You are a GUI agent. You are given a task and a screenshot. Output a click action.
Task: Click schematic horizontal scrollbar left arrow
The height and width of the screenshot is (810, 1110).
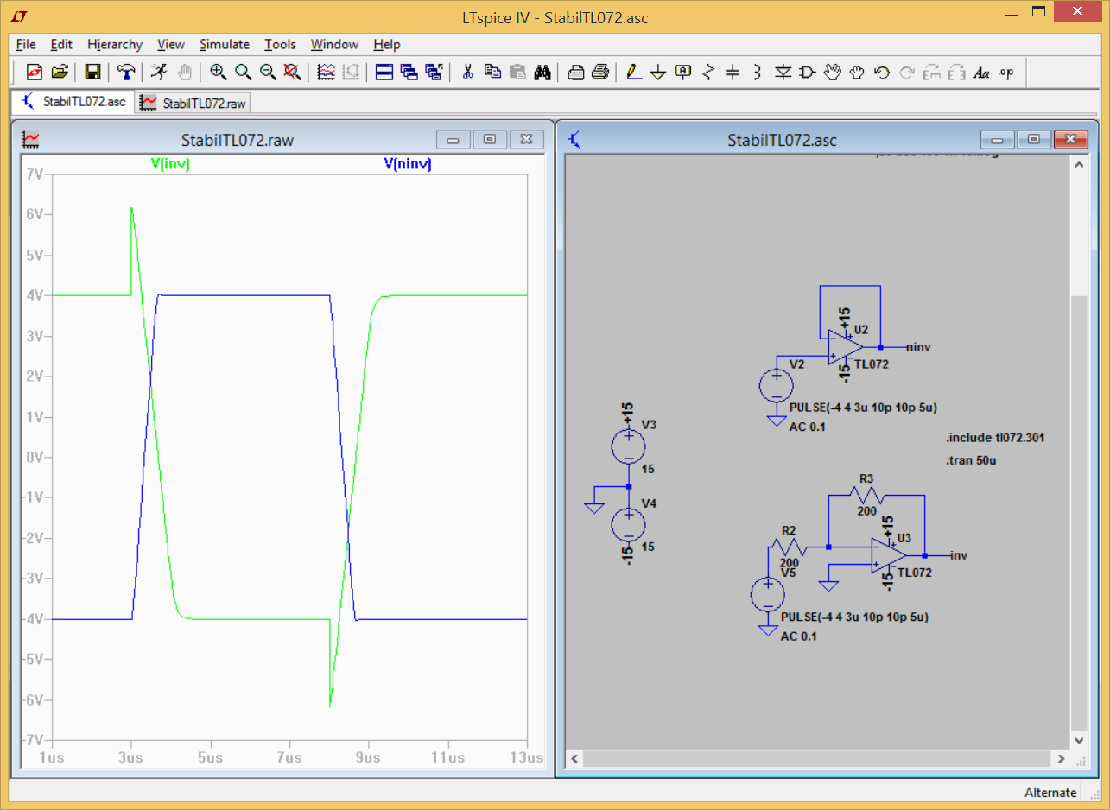coord(574,758)
